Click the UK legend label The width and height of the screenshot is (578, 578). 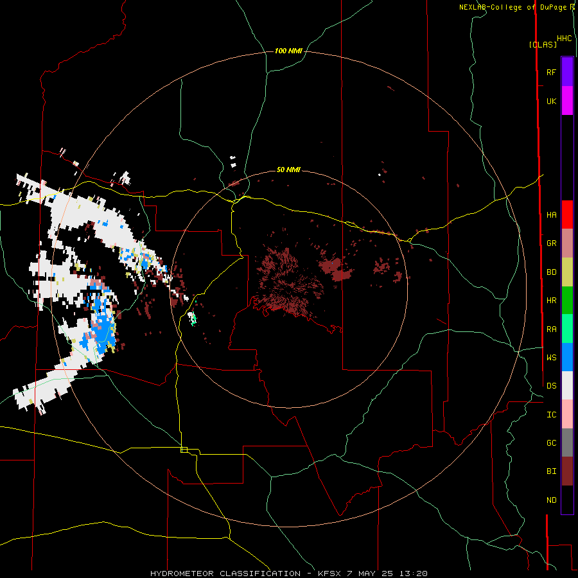(551, 101)
